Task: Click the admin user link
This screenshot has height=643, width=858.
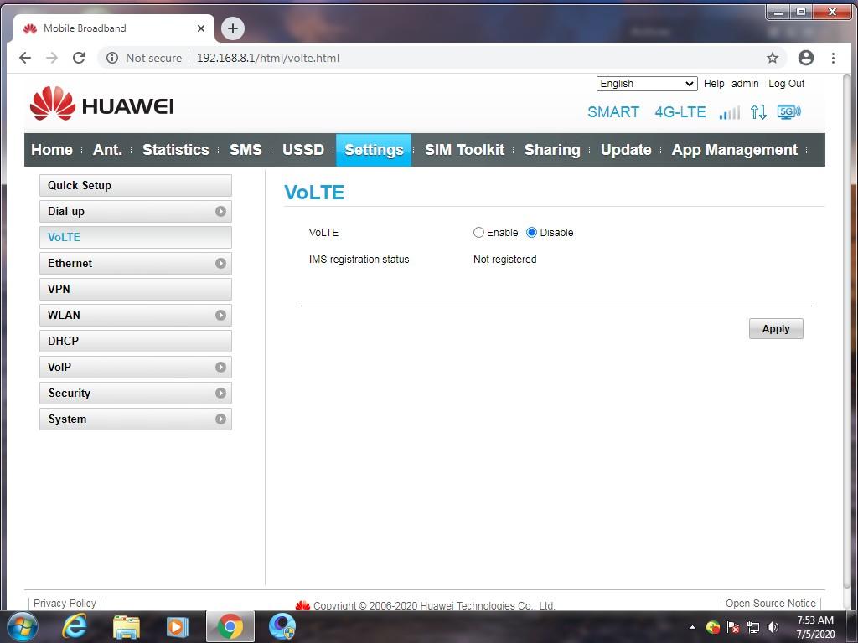Action: tap(745, 84)
